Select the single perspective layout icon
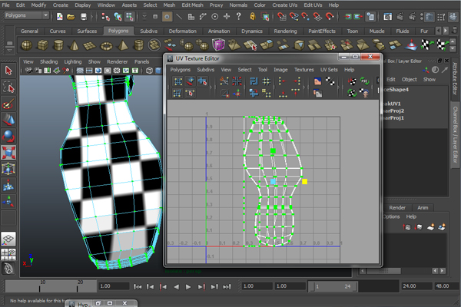Viewport: 461px width, 307px height. click(x=8, y=239)
